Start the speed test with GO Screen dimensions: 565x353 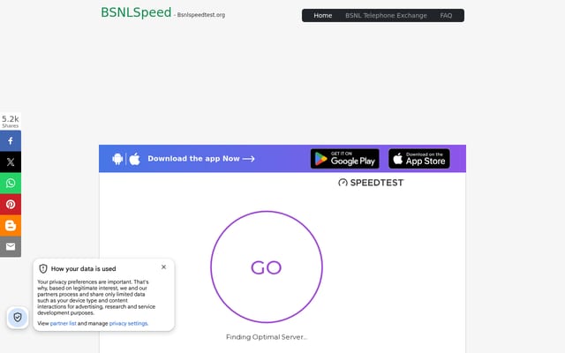click(267, 267)
